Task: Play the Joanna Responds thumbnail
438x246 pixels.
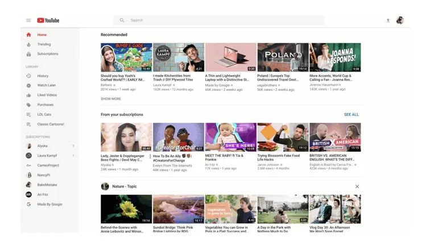Action: click(x=335, y=57)
